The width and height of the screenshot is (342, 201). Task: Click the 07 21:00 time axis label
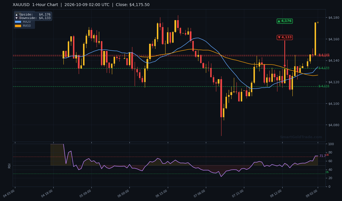click(x=238, y=193)
